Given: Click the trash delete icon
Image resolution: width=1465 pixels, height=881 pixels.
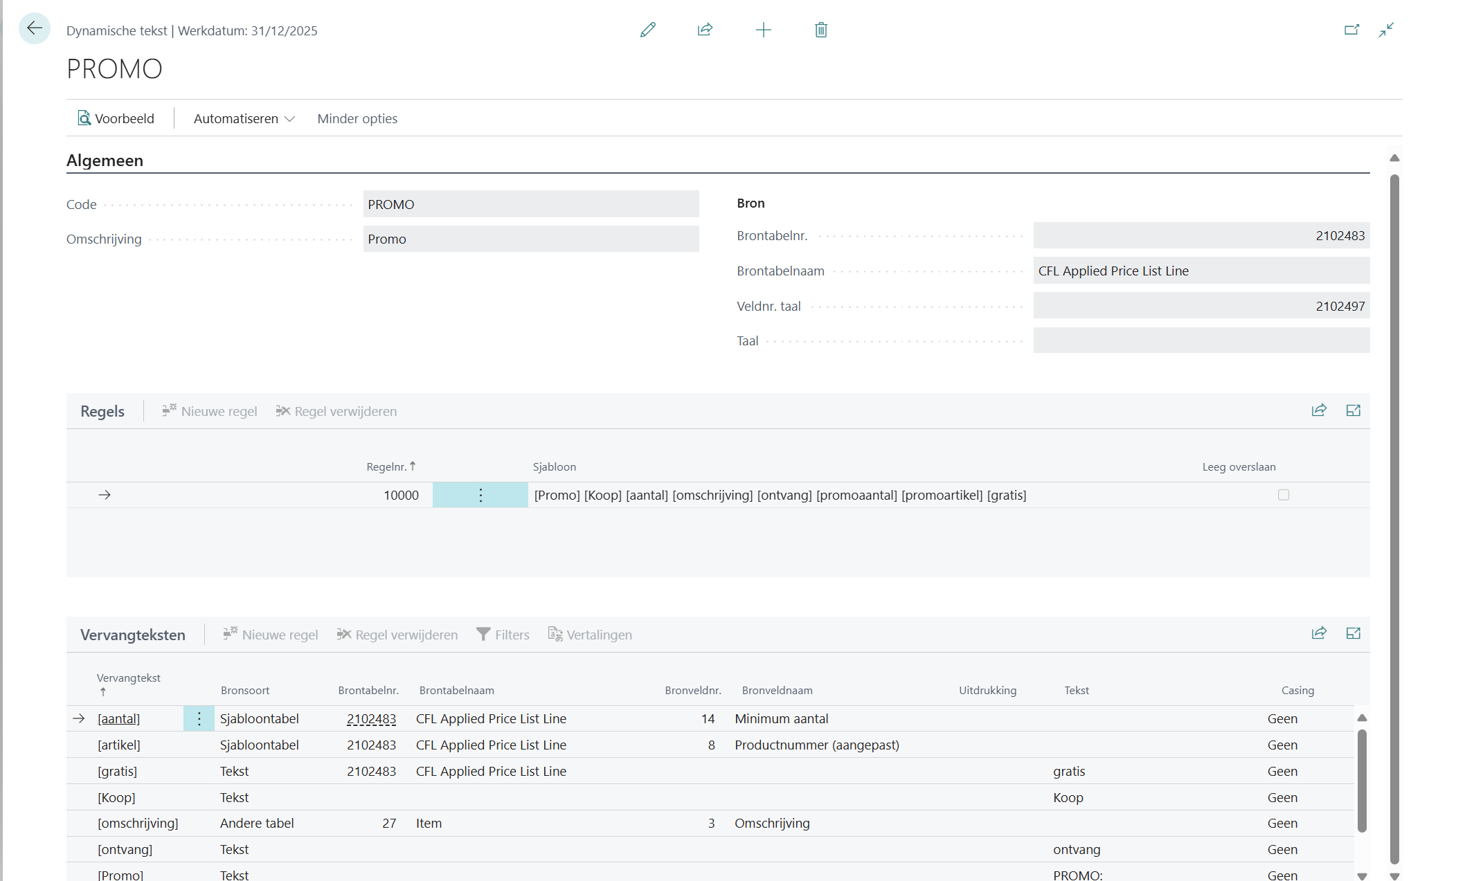Looking at the screenshot, I should tap(821, 30).
